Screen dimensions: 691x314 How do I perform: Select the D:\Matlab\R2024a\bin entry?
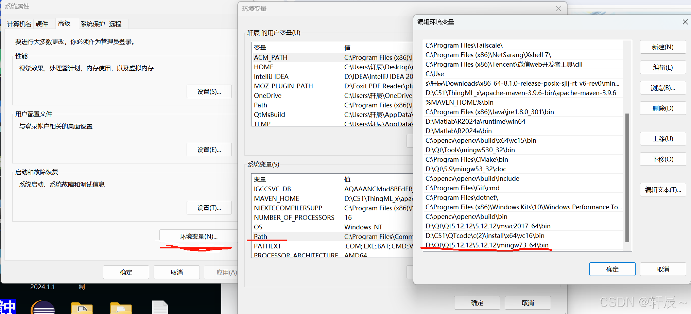point(523,131)
